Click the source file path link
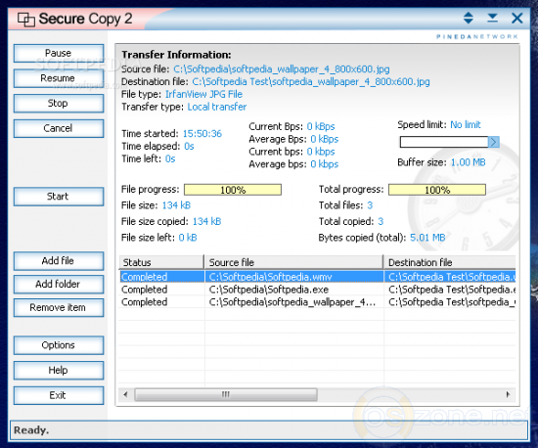The height and width of the screenshot is (448, 538). pyautogui.click(x=282, y=68)
